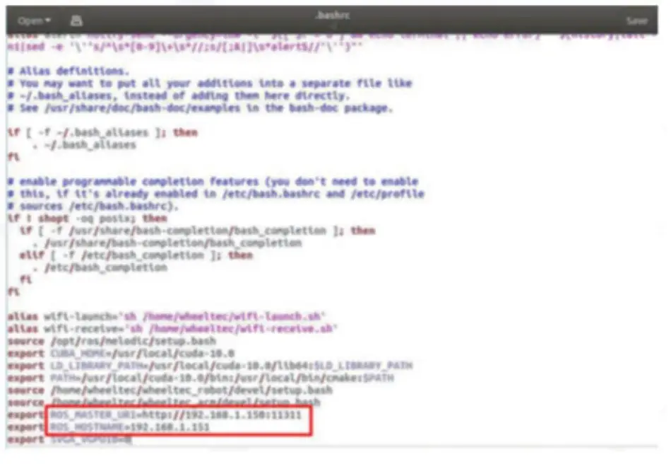This screenshot has width=671, height=464.
Task: Click line 'enable programmable completion features'
Action: [213, 181]
